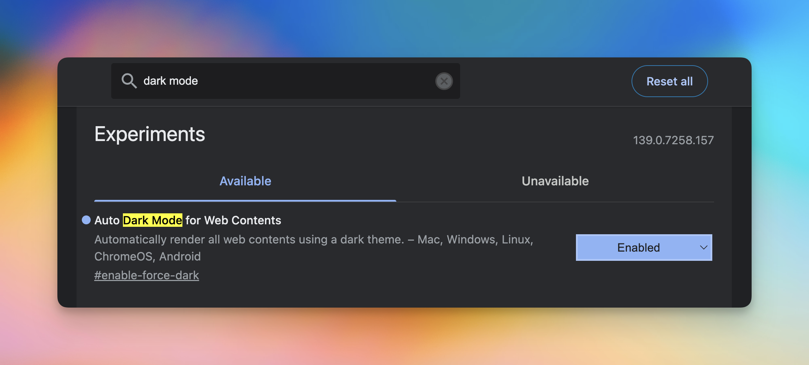Viewport: 809px width, 365px height.
Task: Click empty header space left of Reset all
Action: [x=545, y=81]
